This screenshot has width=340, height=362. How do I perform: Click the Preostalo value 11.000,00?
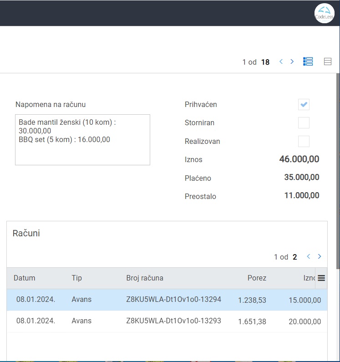(302, 195)
